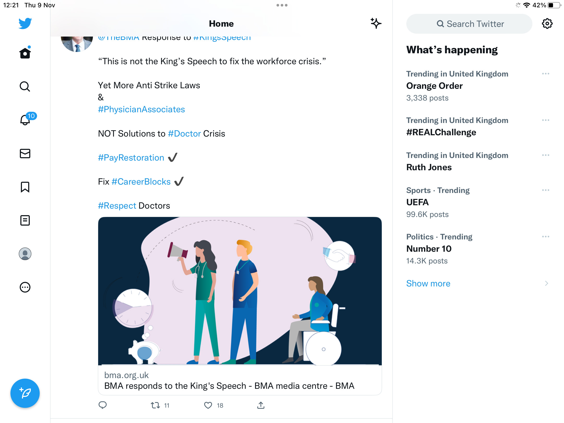Open more options for UEFA trend
This screenshot has height=423, width=564.
point(545,190)
